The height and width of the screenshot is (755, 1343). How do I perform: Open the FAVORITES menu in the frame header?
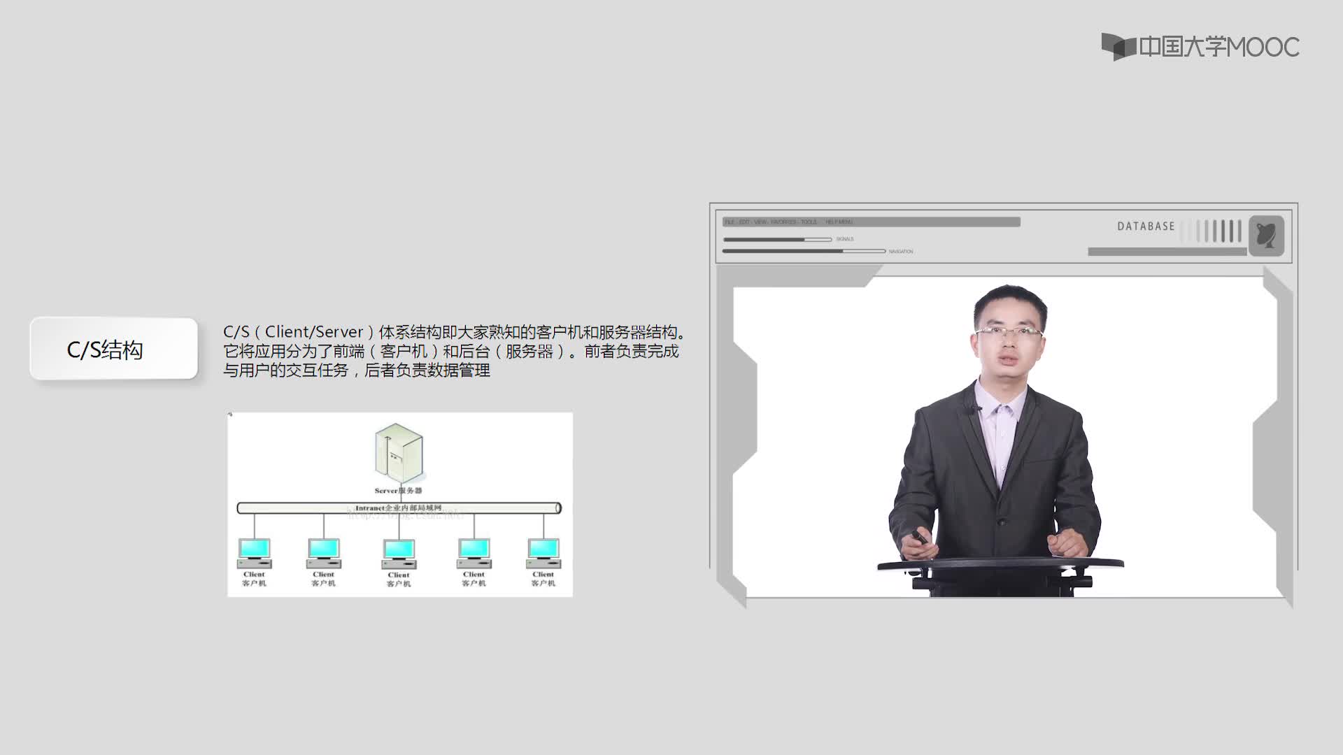(783, 222)
